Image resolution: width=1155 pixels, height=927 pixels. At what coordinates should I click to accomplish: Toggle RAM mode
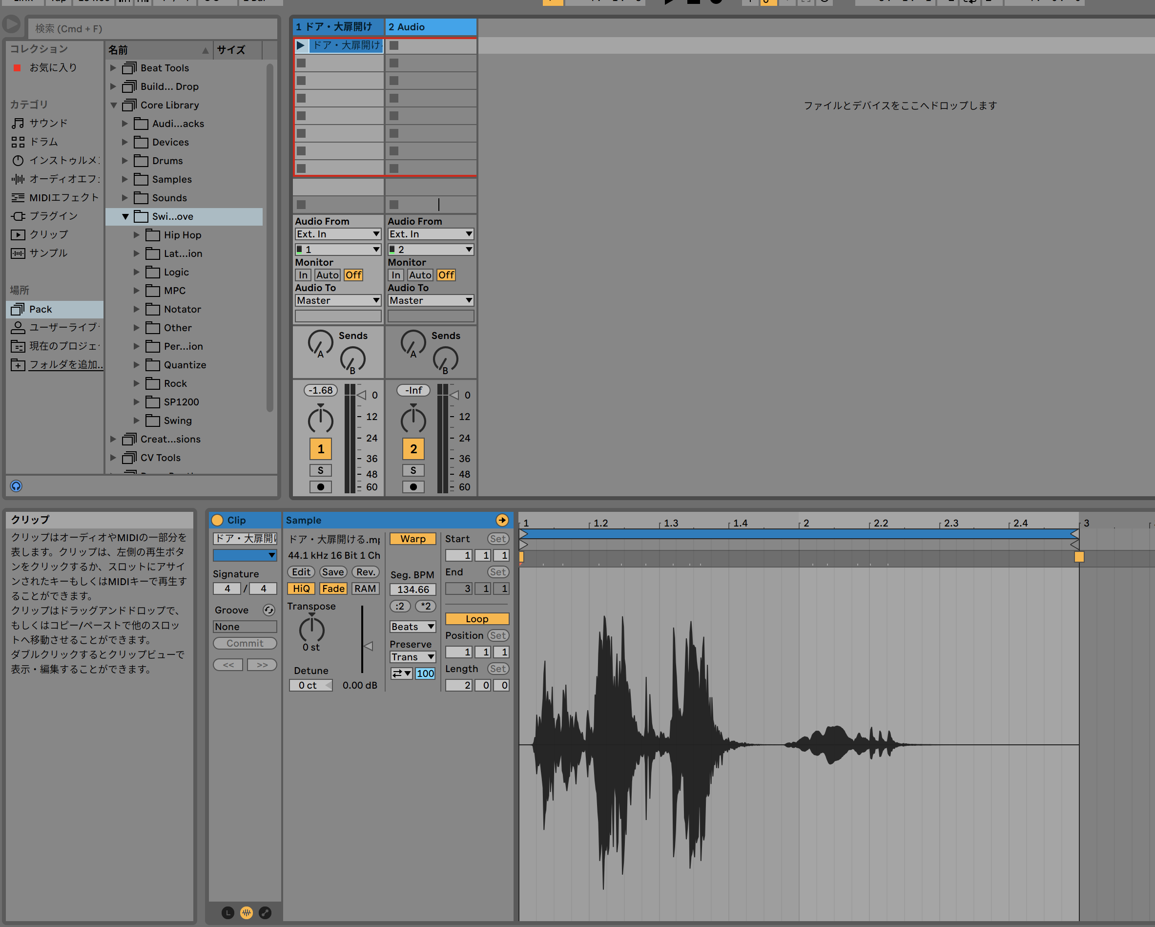pos(365,589)
